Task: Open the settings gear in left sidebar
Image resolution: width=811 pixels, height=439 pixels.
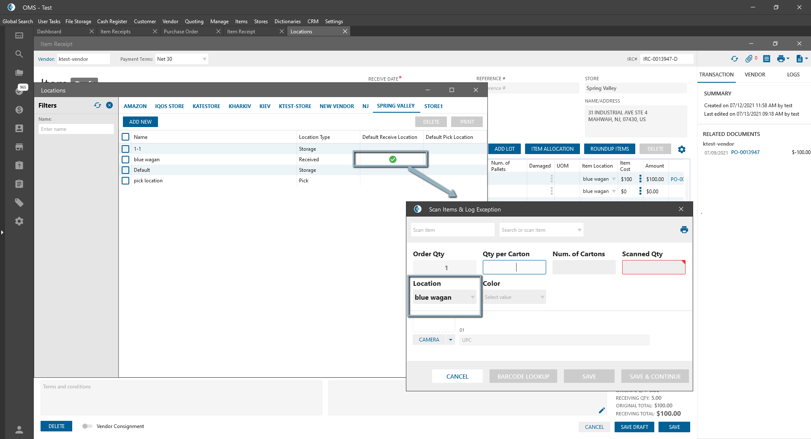Action: [19, 221]
